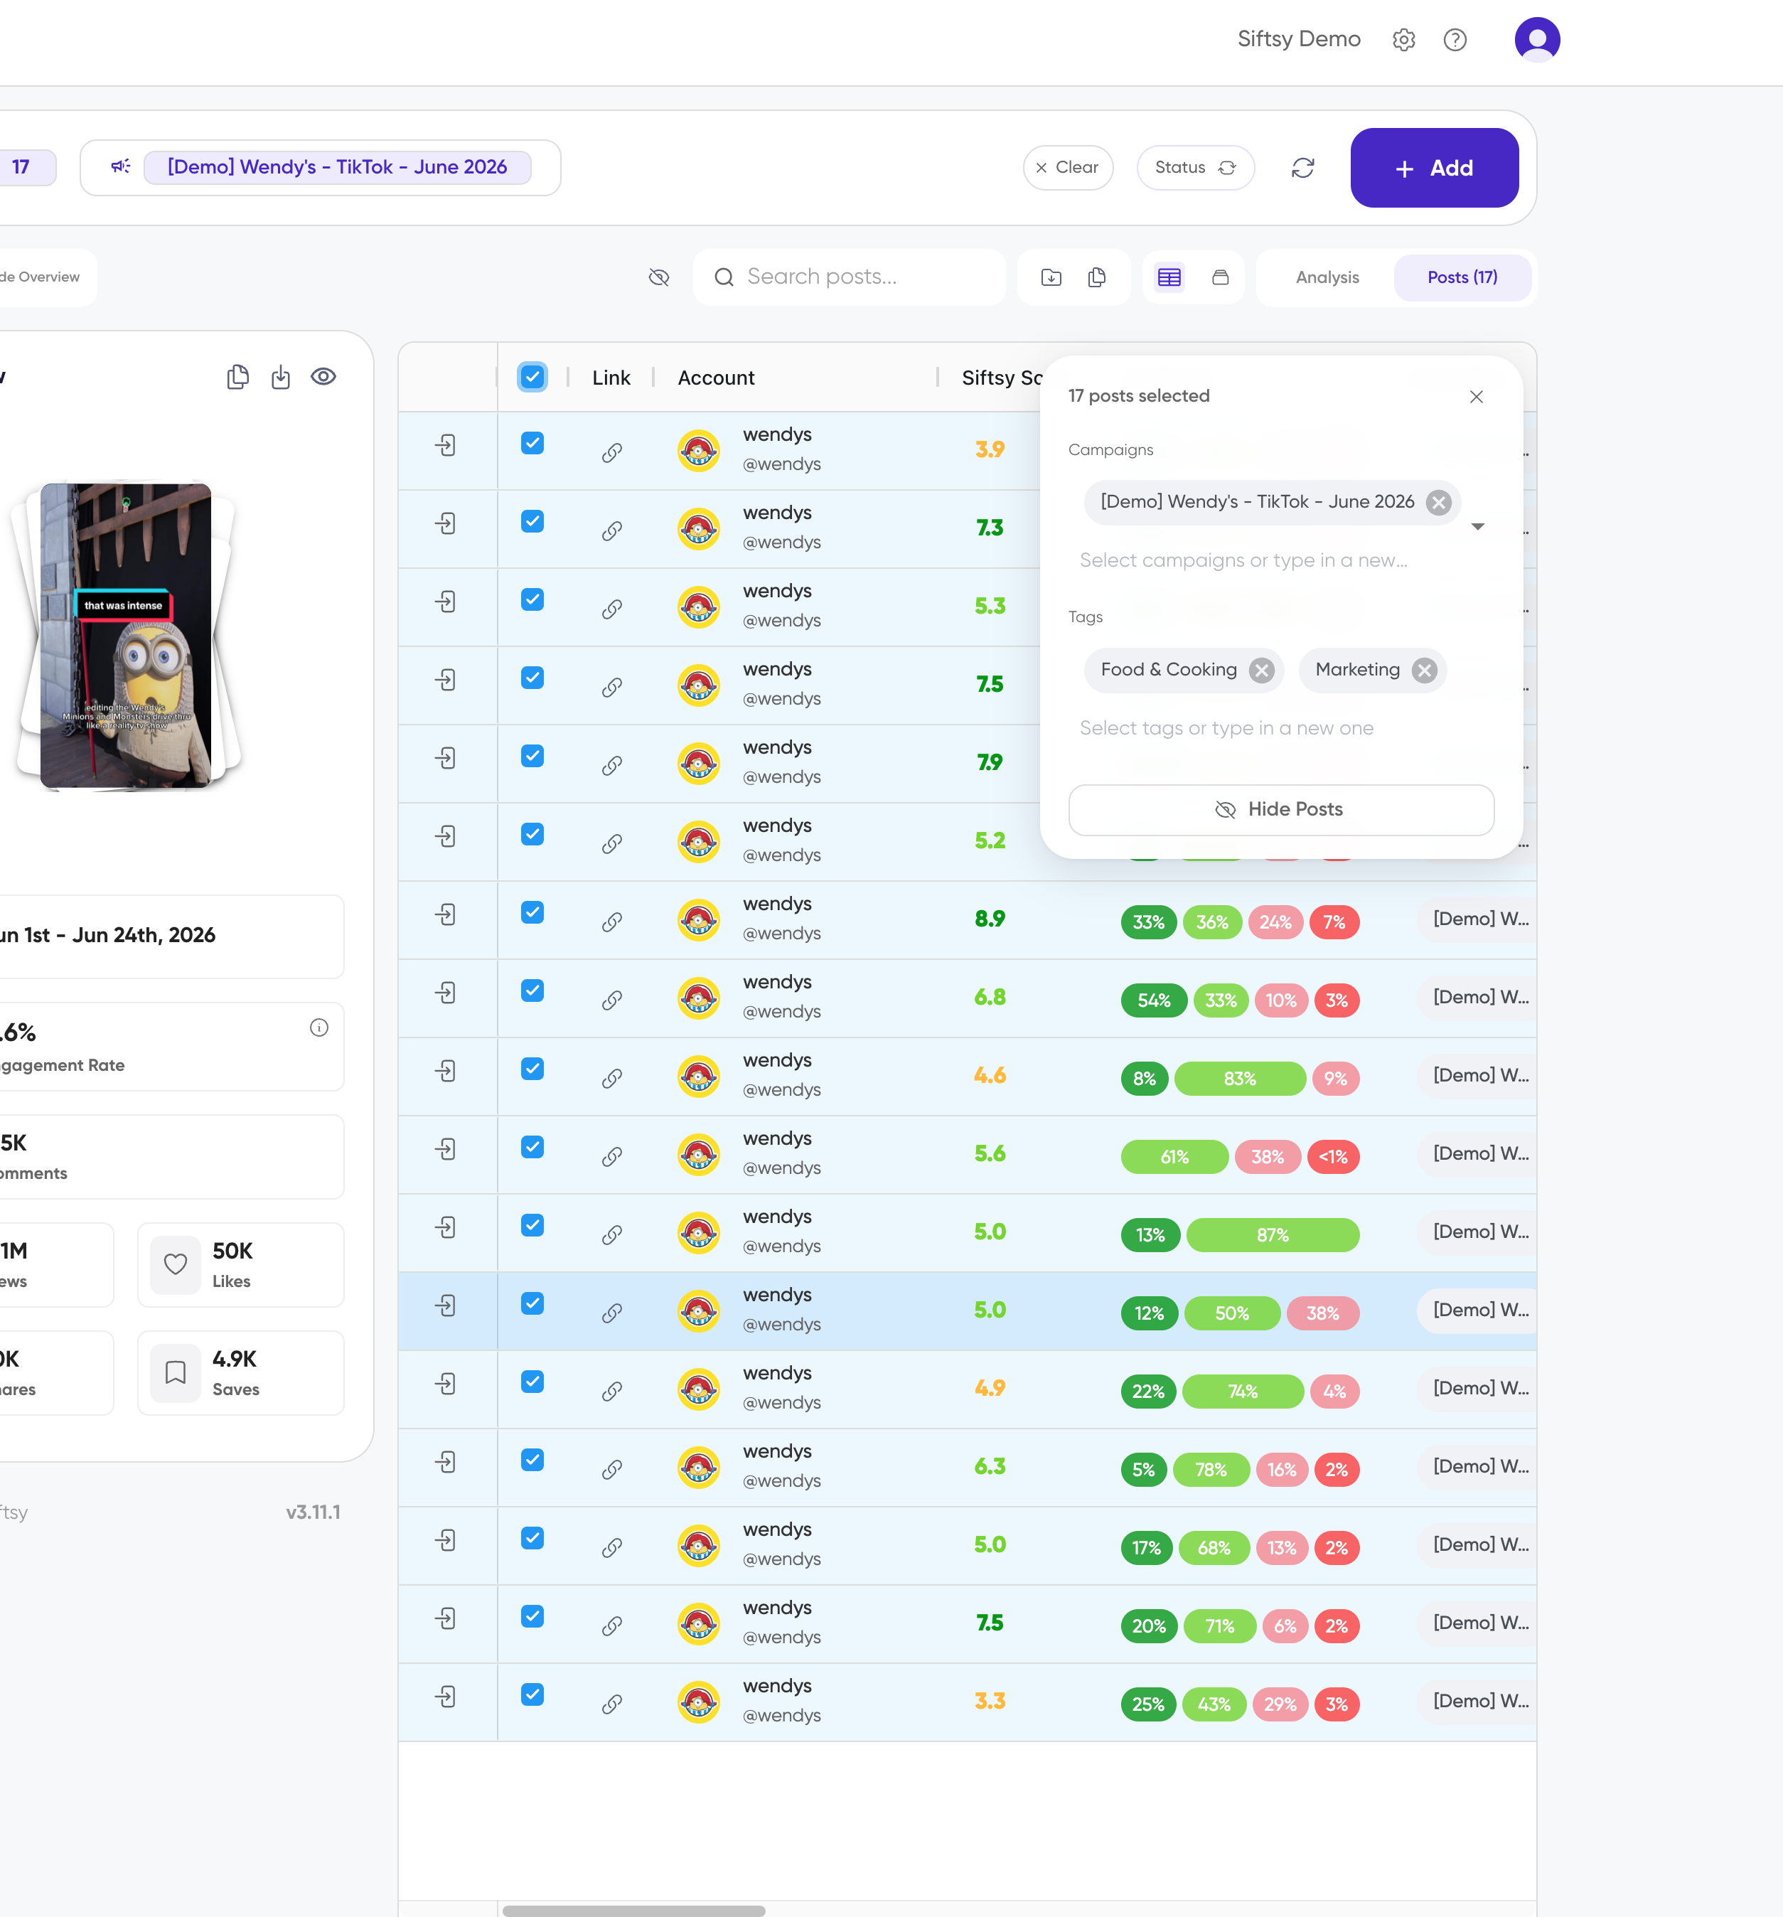
Task: Remove [Demo] Wendy's campaign chip in popup
Action: pos(1437,503)
